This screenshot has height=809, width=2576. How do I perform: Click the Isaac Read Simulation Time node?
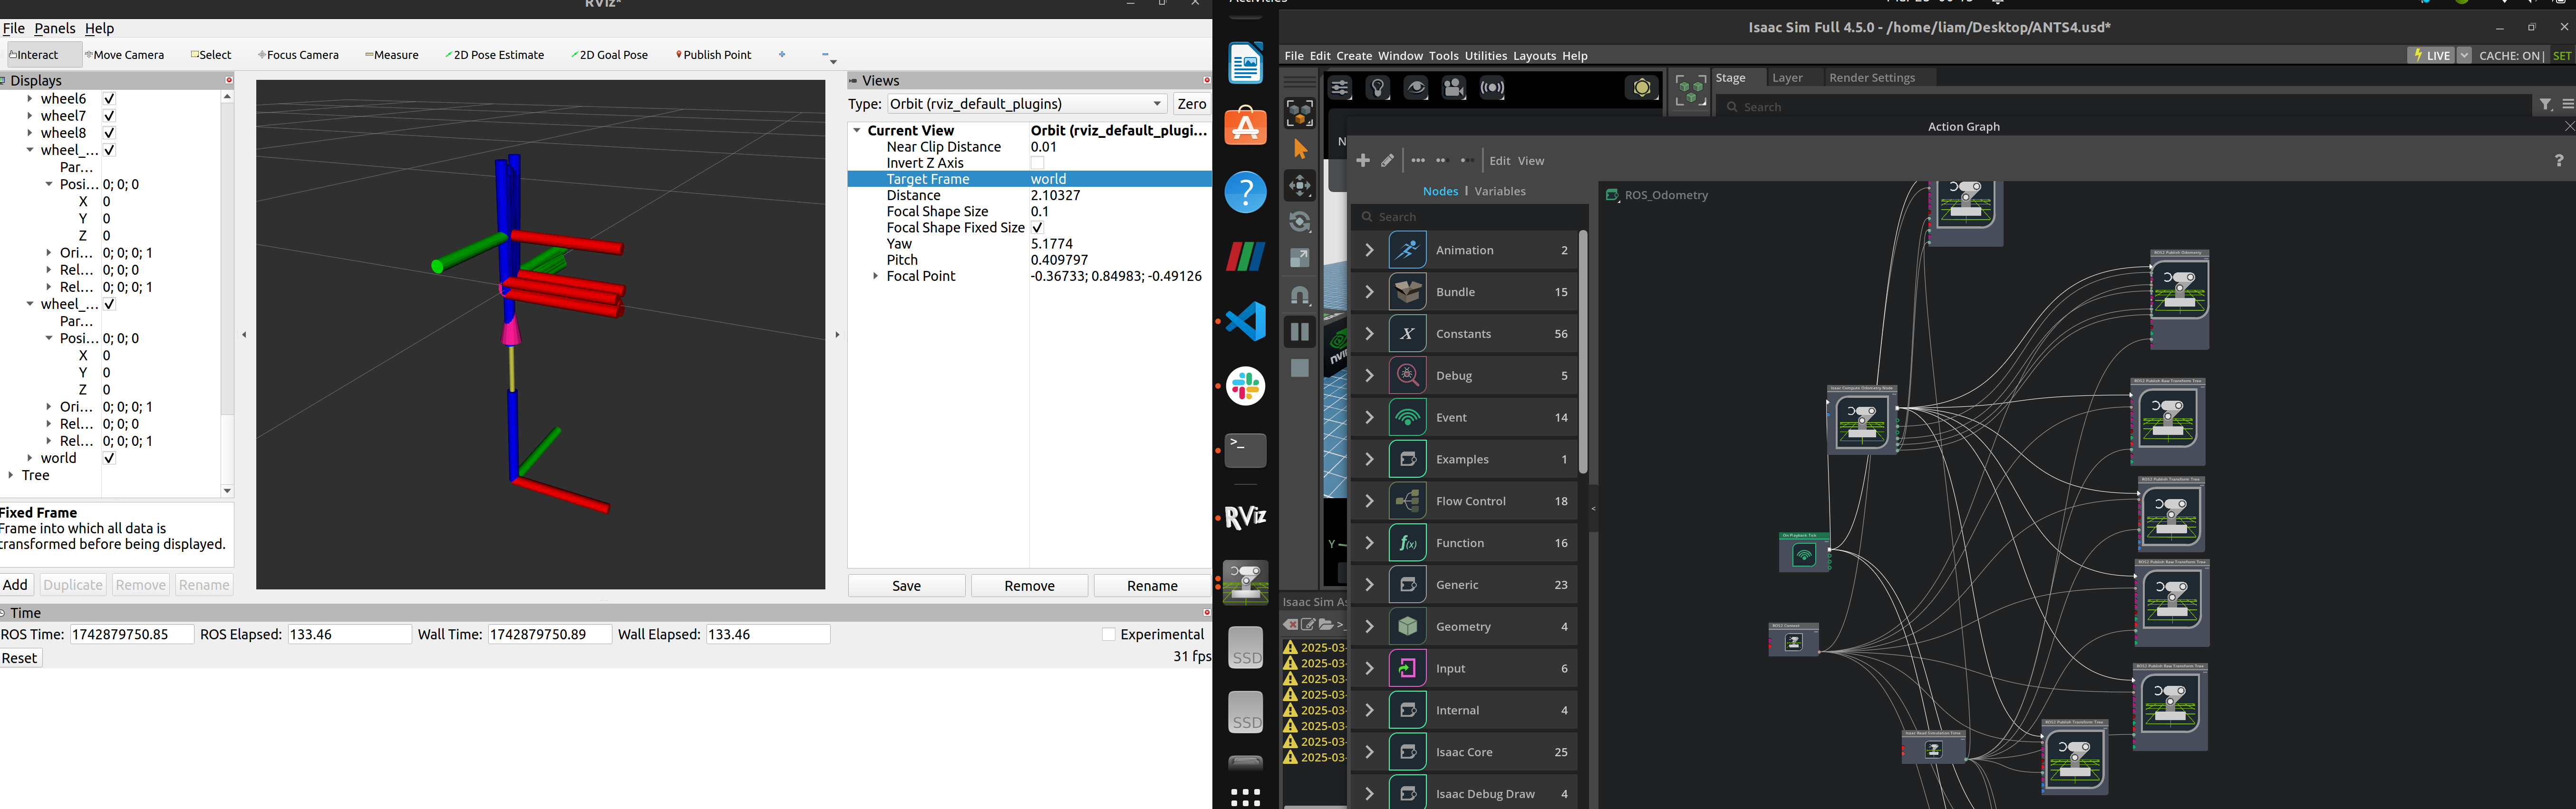pyautogui.click(x=1934, y=747)
